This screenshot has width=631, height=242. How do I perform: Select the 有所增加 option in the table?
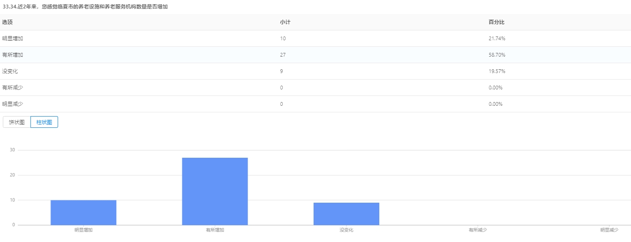(13, 55)
